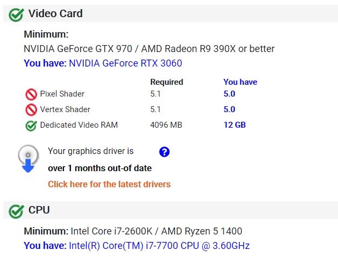Click the NVIDIA GeForce RTX 3060 text
338x257 pixels.
click(125, 63)
